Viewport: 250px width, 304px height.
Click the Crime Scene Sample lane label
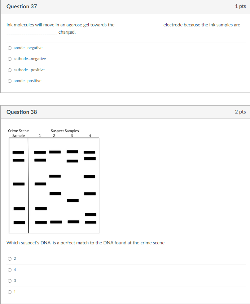point(18,133)
